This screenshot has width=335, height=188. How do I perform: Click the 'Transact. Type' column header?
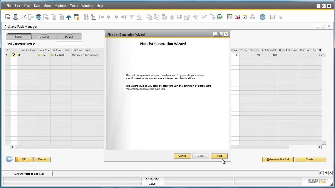(27, 50)
